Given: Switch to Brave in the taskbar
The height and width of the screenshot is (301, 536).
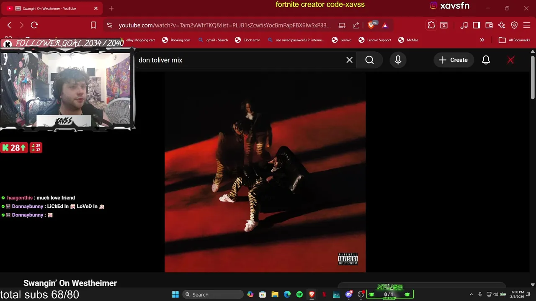Looking at the screenshot, I should [312, 295].
